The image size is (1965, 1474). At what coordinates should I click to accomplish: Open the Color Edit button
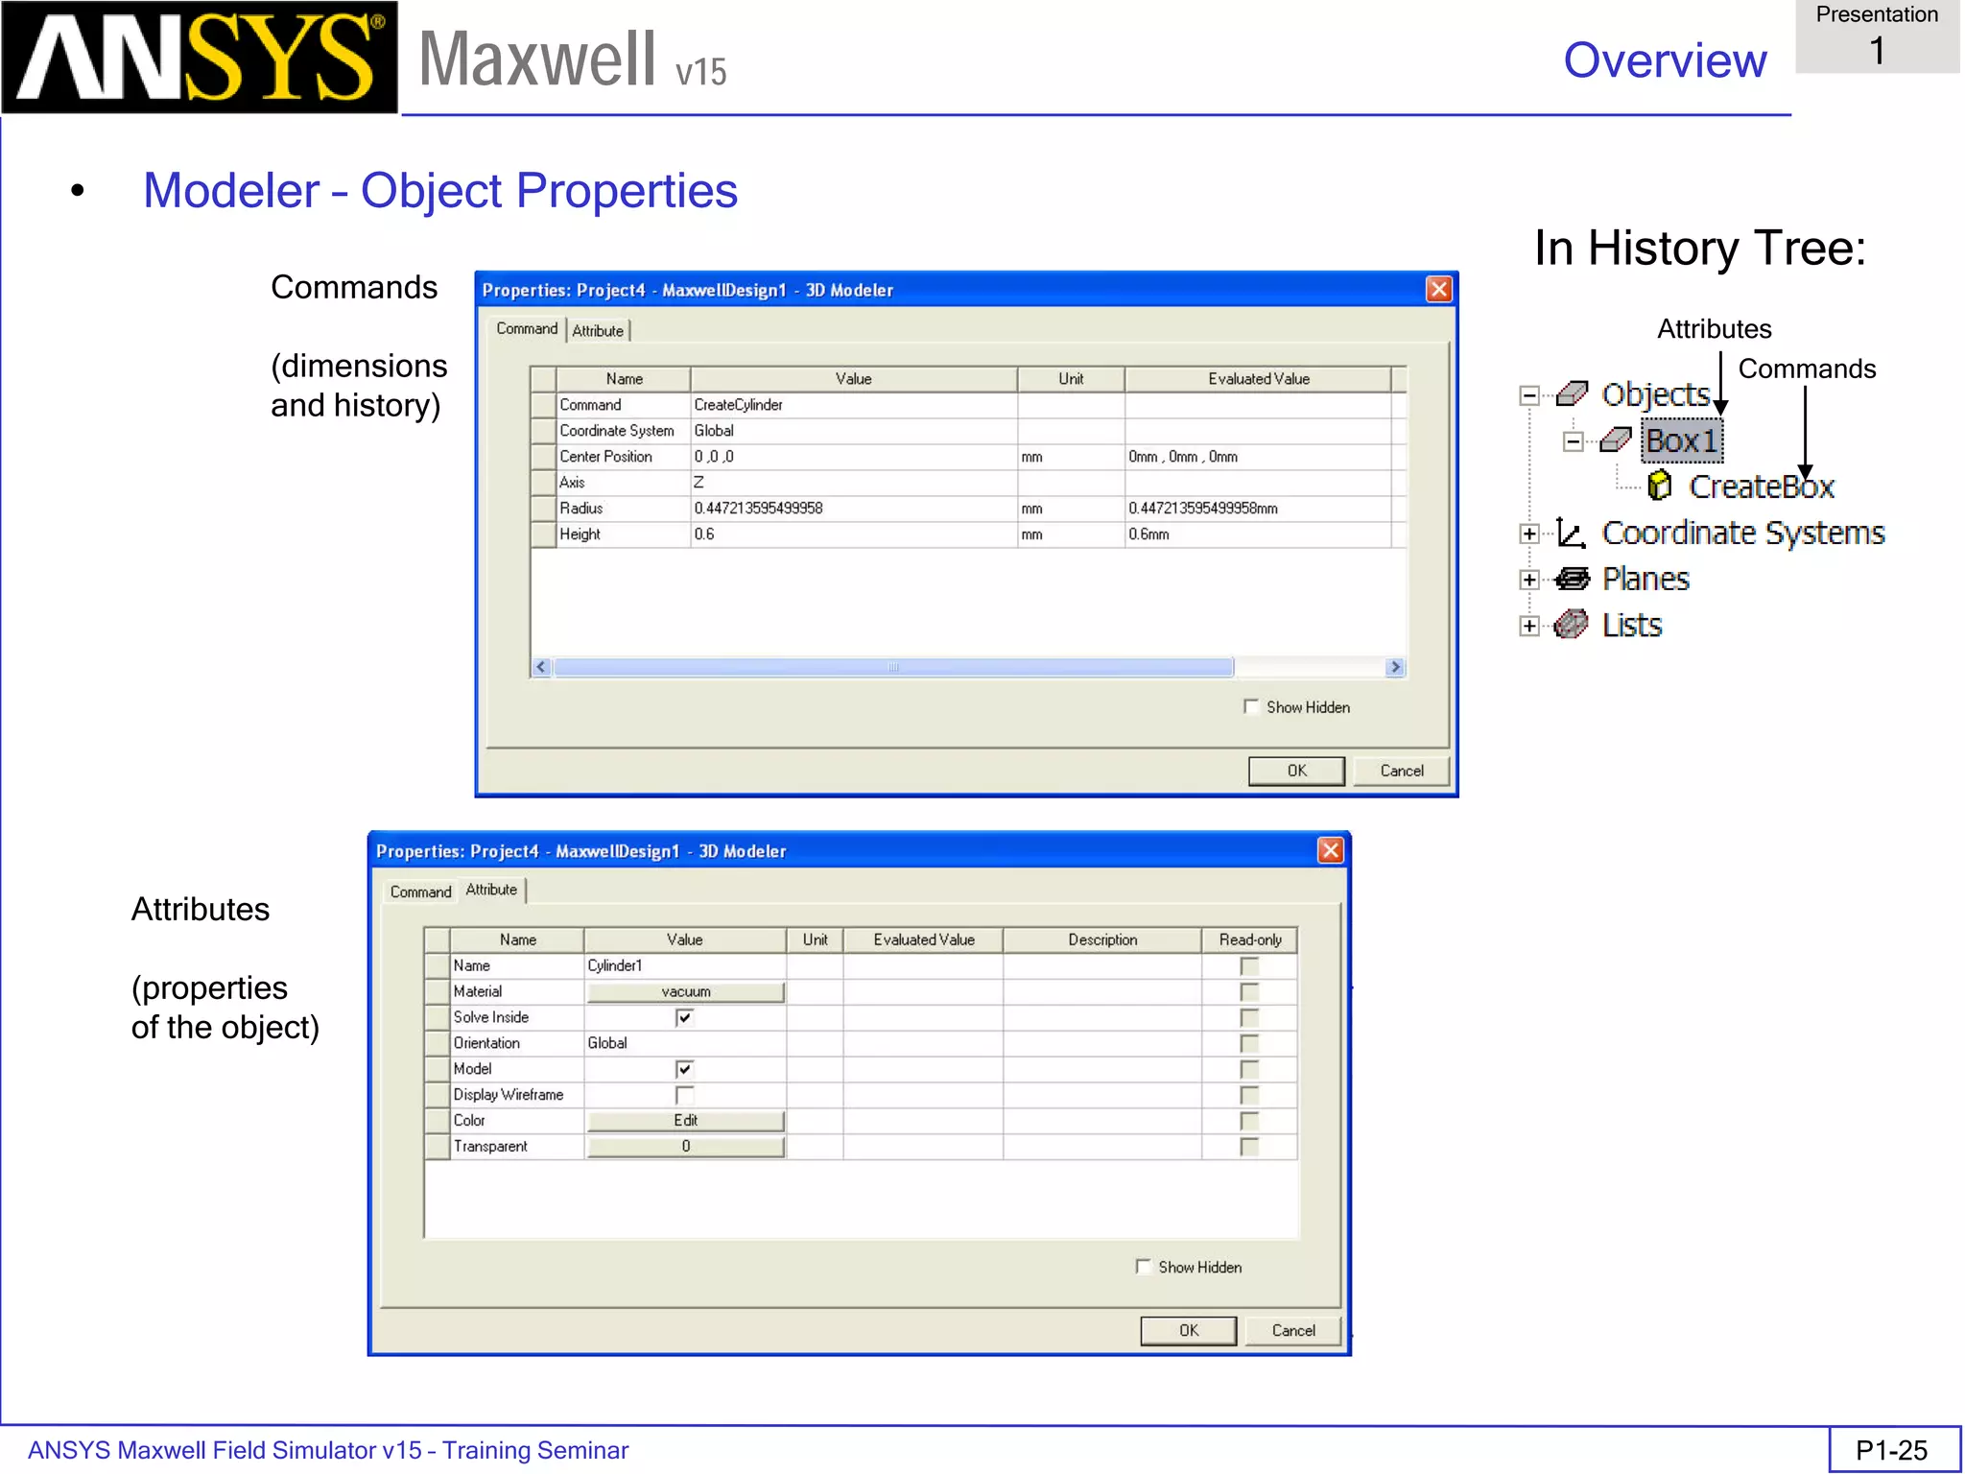point(685,1120)
